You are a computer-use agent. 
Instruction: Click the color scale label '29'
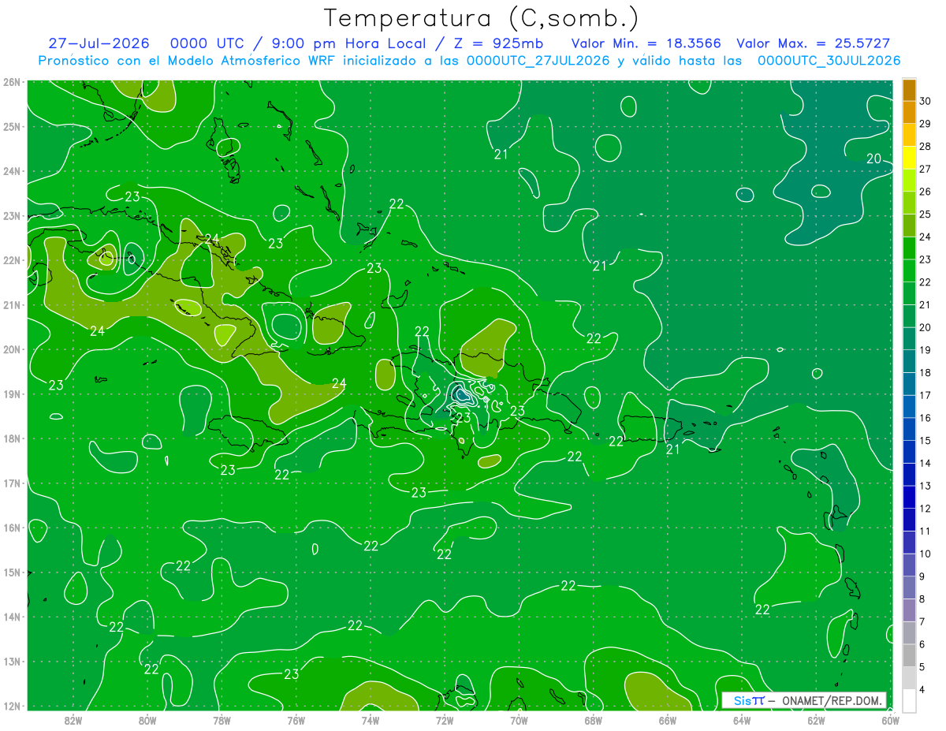pyautogui.click(x=925, y=124)
